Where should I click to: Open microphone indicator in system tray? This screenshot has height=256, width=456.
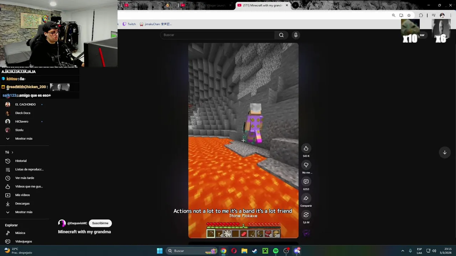pos(410,251)
